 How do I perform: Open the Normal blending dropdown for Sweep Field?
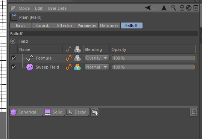coord(97,67)
